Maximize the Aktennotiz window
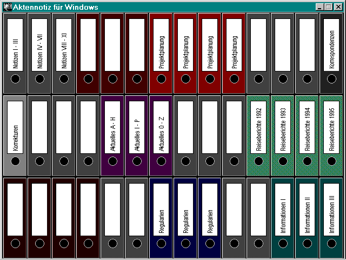Screen dimensions: 346x260 pyautogui.click(x=328, y=7)
